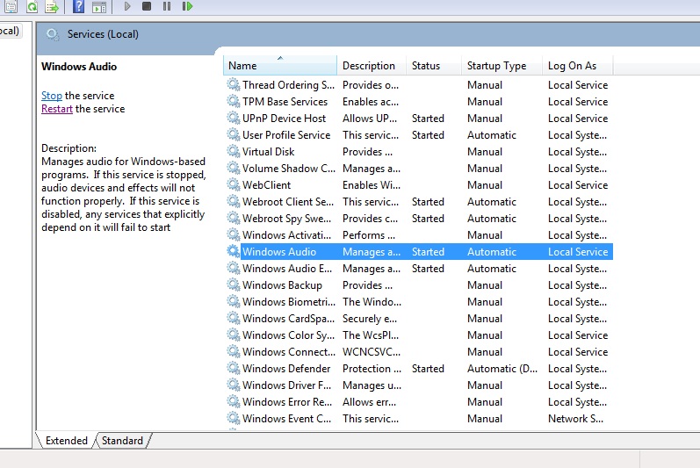Sort by the Log On As column header

tap(578, 66)
